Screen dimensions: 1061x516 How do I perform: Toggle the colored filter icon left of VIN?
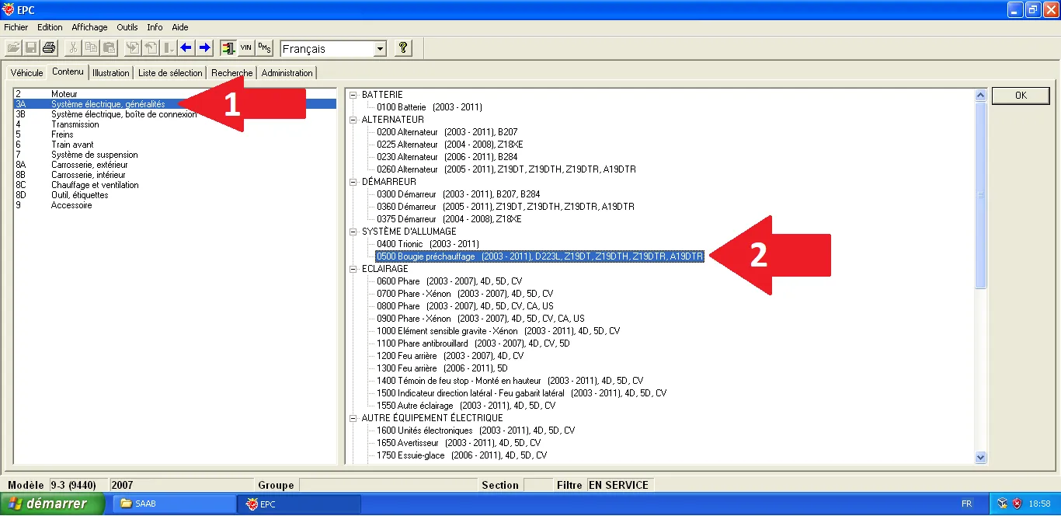point(228,48)
